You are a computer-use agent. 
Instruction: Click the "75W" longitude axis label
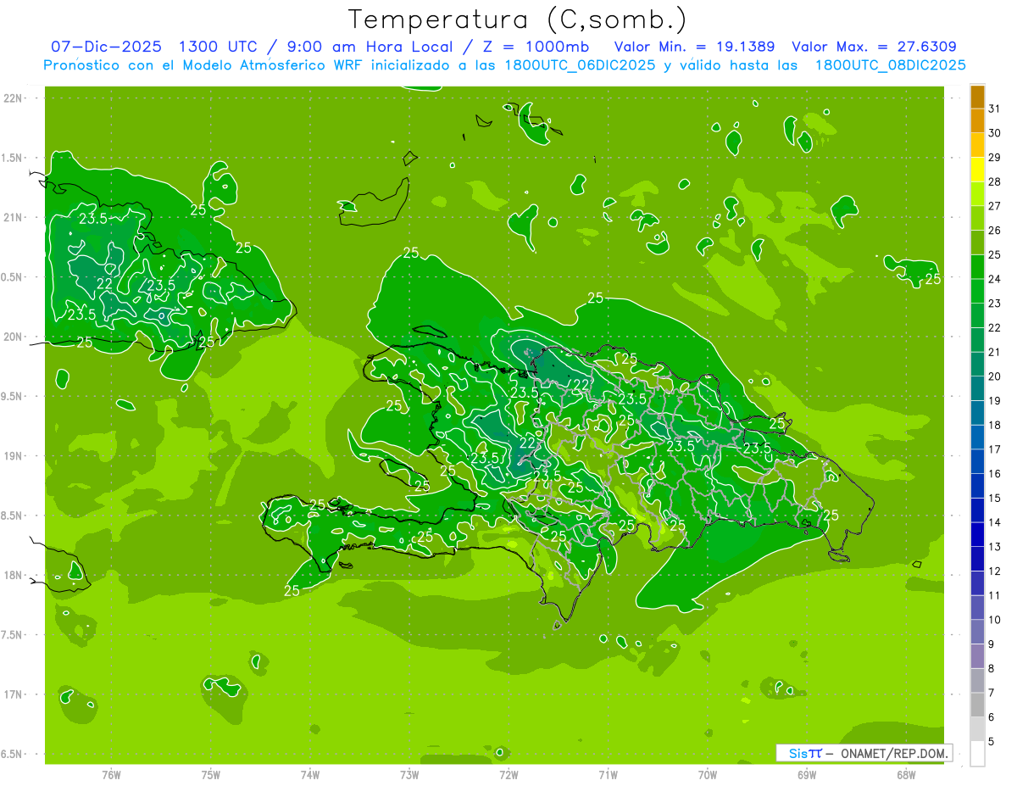pos(211,775)
